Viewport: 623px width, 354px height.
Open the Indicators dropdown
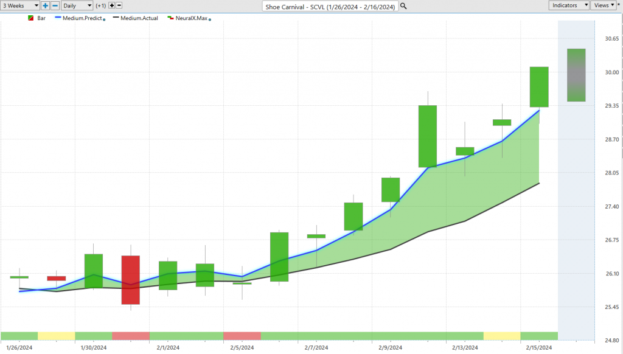coord(569,5)
